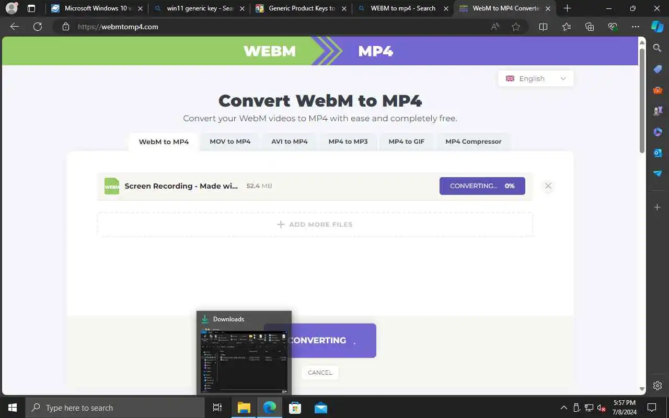
Task: Open the tab actions menu icon
Action: [31, 8]
